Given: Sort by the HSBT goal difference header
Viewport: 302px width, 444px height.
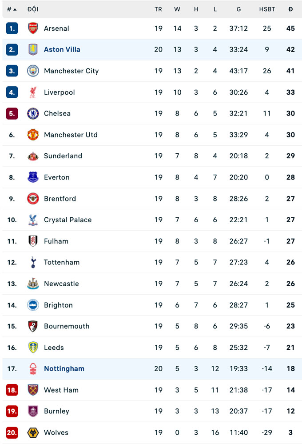Looking at the screenshot, I should pyautogui.click(x=267, y=9).
